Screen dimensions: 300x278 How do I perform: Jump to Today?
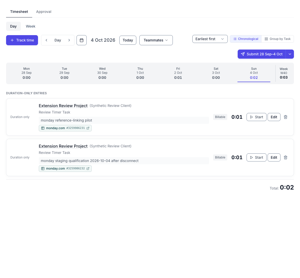[128, 40]
